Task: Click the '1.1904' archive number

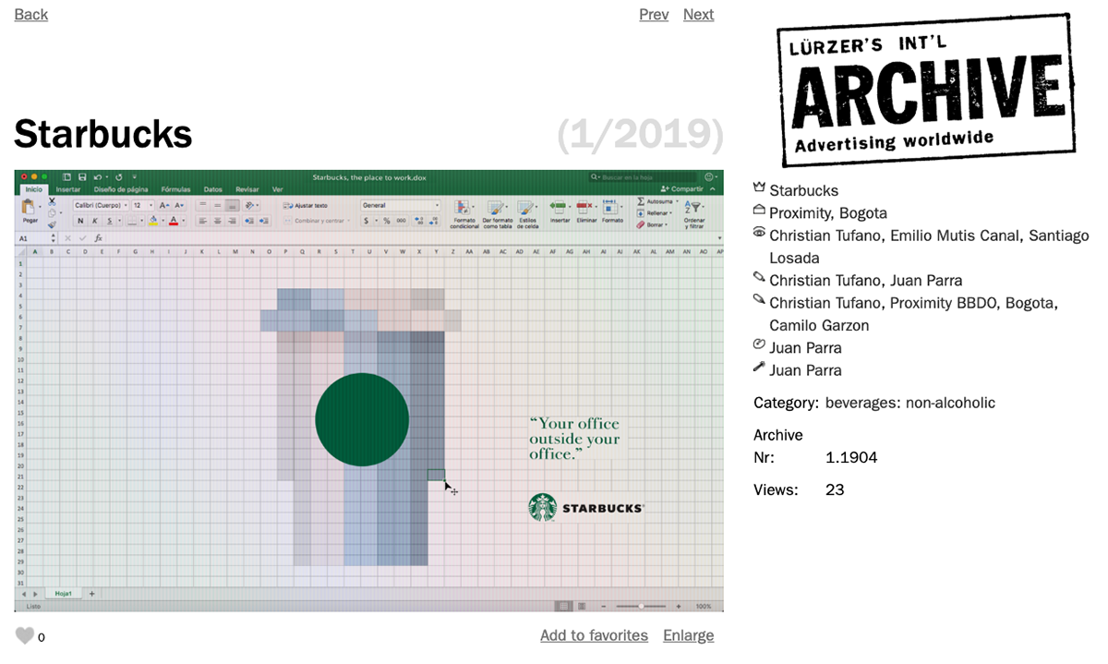Action: click(x=851, y=457)
